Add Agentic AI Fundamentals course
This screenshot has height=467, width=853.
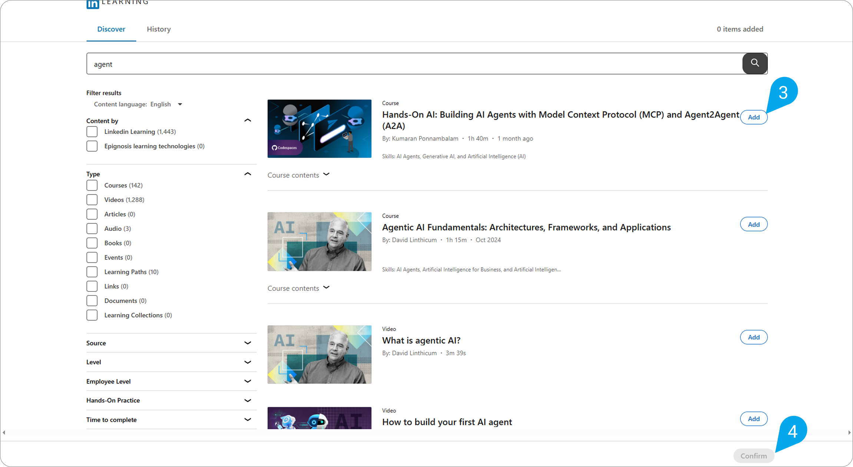pyautogui.click(x=753, y=224)
